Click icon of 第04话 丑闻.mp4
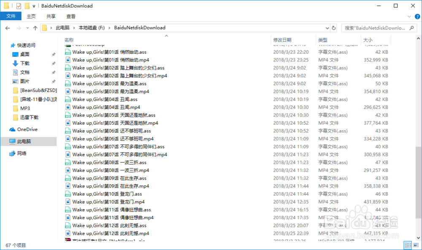Screen dimensions: 422x250 (x=68, y=107)
